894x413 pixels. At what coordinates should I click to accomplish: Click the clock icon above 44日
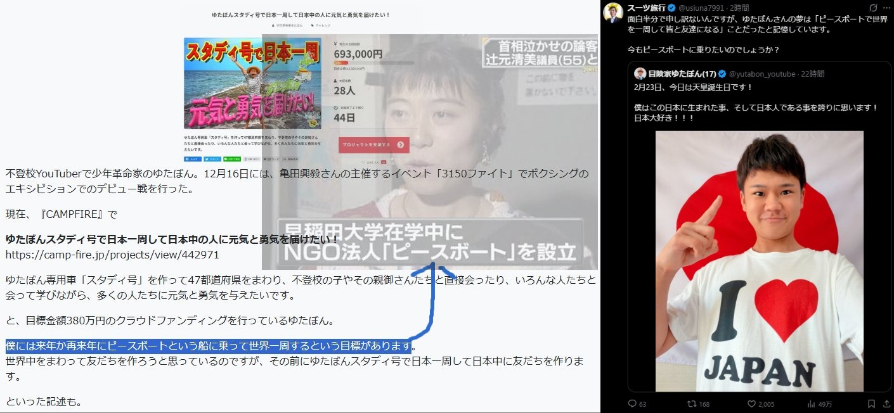point(335,108)
